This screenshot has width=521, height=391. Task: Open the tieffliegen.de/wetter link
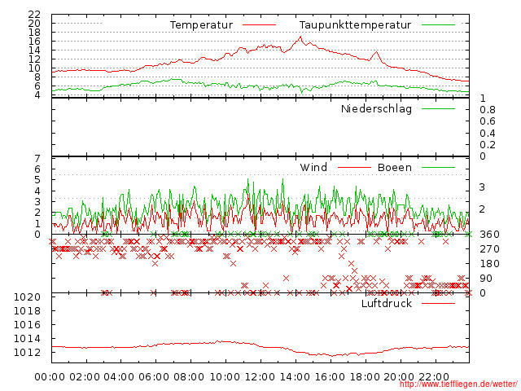(x=458, y=384)
